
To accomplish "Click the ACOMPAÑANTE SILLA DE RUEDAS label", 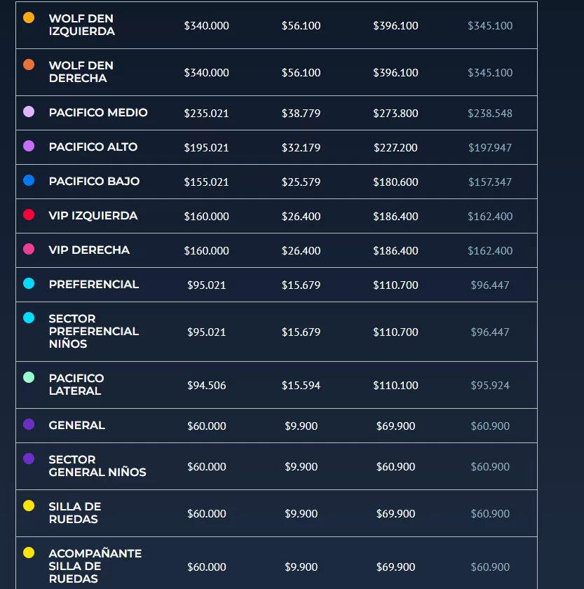I will pyautogui.click(x=95, y=566).
